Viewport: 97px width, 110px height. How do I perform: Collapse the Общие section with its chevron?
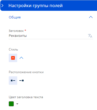tap(91, 17)
